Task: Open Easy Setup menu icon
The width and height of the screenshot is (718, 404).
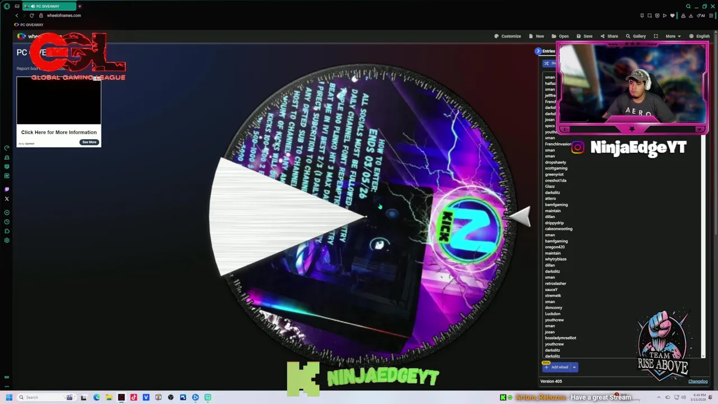Action: point(711,15)
